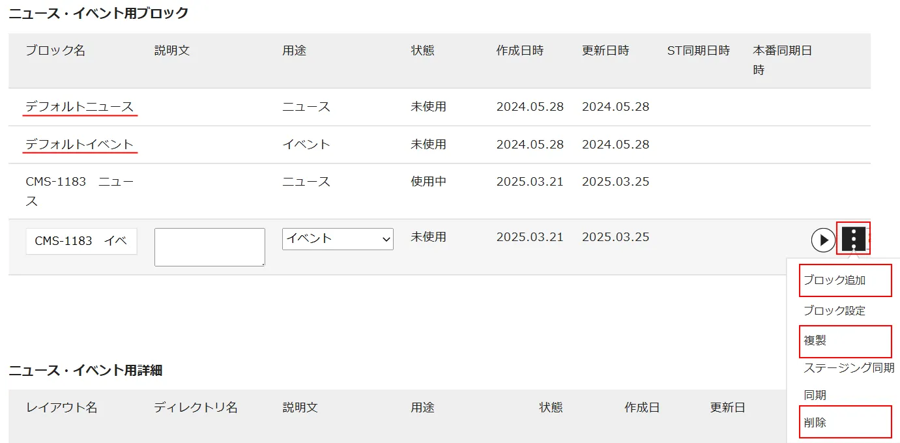The width and height of the screenshot is (900, 443).
Task: Click 未使用 status in デフォルトニュース row
Action: click(428, 107)
